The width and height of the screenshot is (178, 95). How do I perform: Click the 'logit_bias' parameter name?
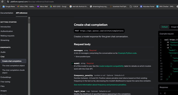point(79,91)
